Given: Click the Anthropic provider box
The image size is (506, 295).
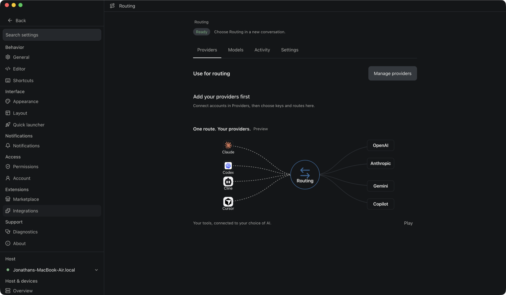Looking at the screenshot, I should (x=381, y=163).
